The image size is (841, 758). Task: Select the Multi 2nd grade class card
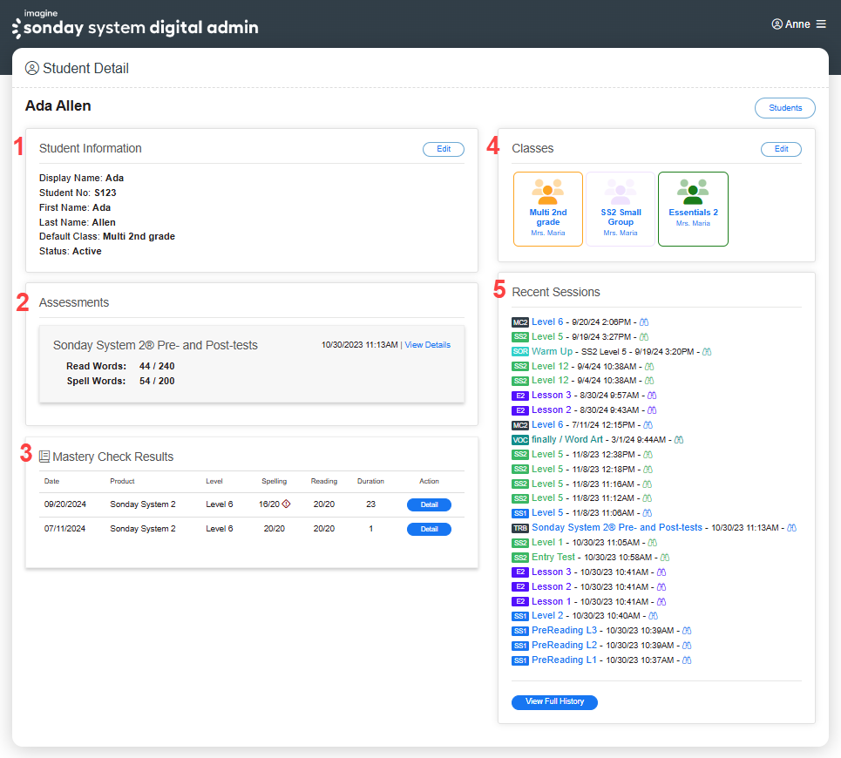coord(548,209)
